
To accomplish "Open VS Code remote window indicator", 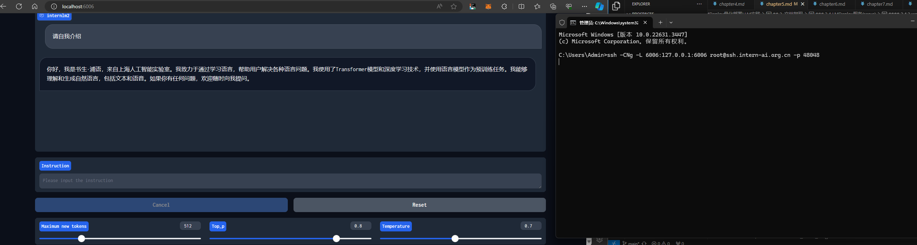I will click(x=613, y=243).
